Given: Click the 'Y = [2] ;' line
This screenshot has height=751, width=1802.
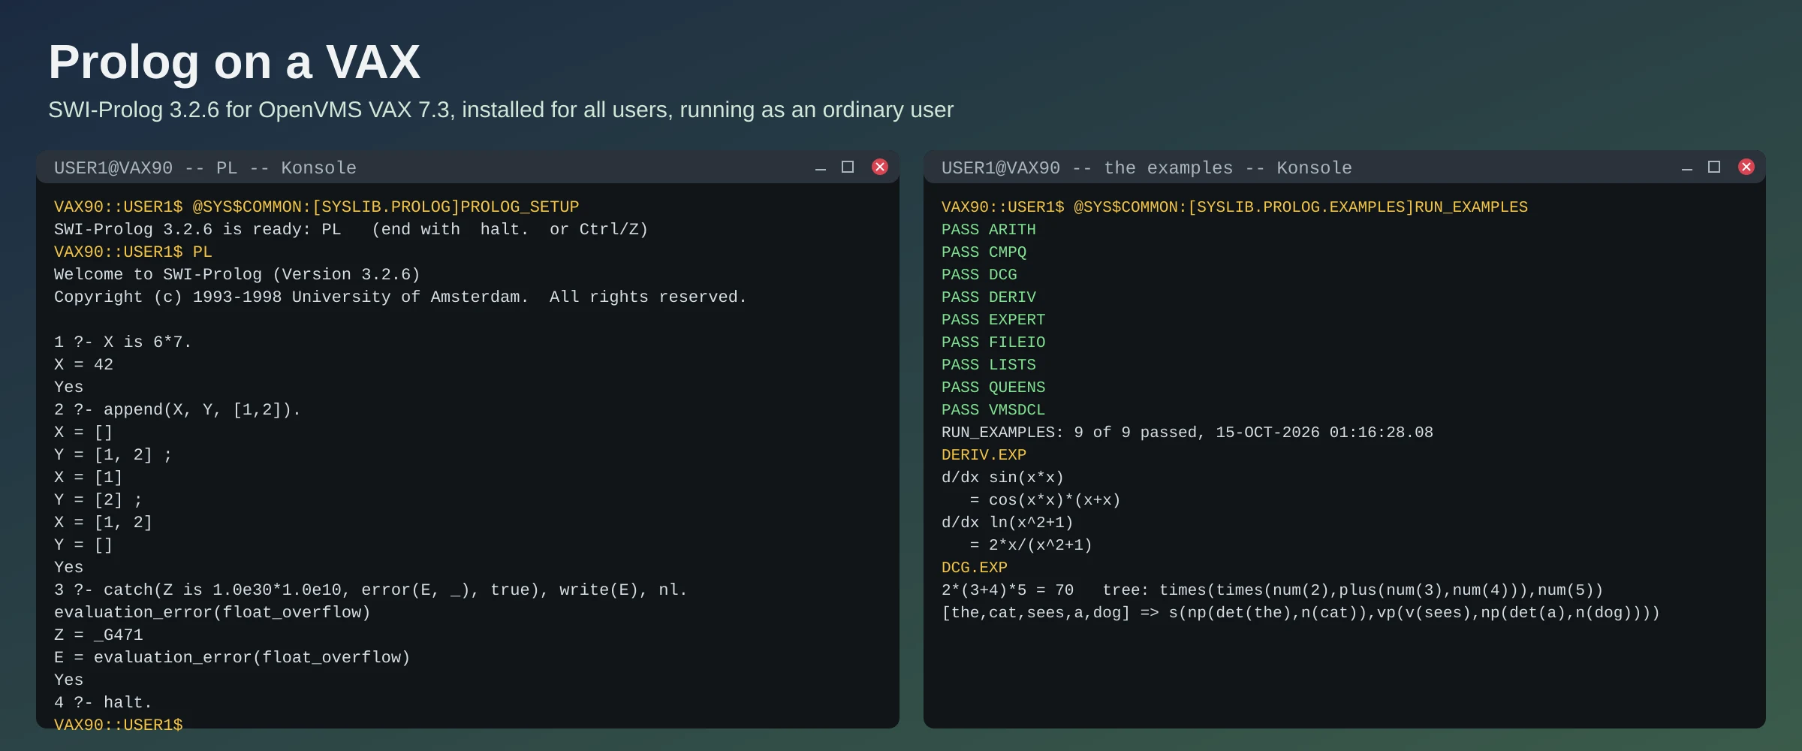Looking at the screenshot, I should 98,499.
